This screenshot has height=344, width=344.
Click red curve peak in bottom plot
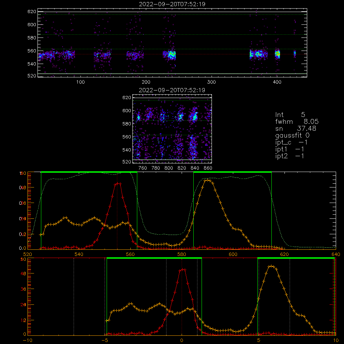183,269
